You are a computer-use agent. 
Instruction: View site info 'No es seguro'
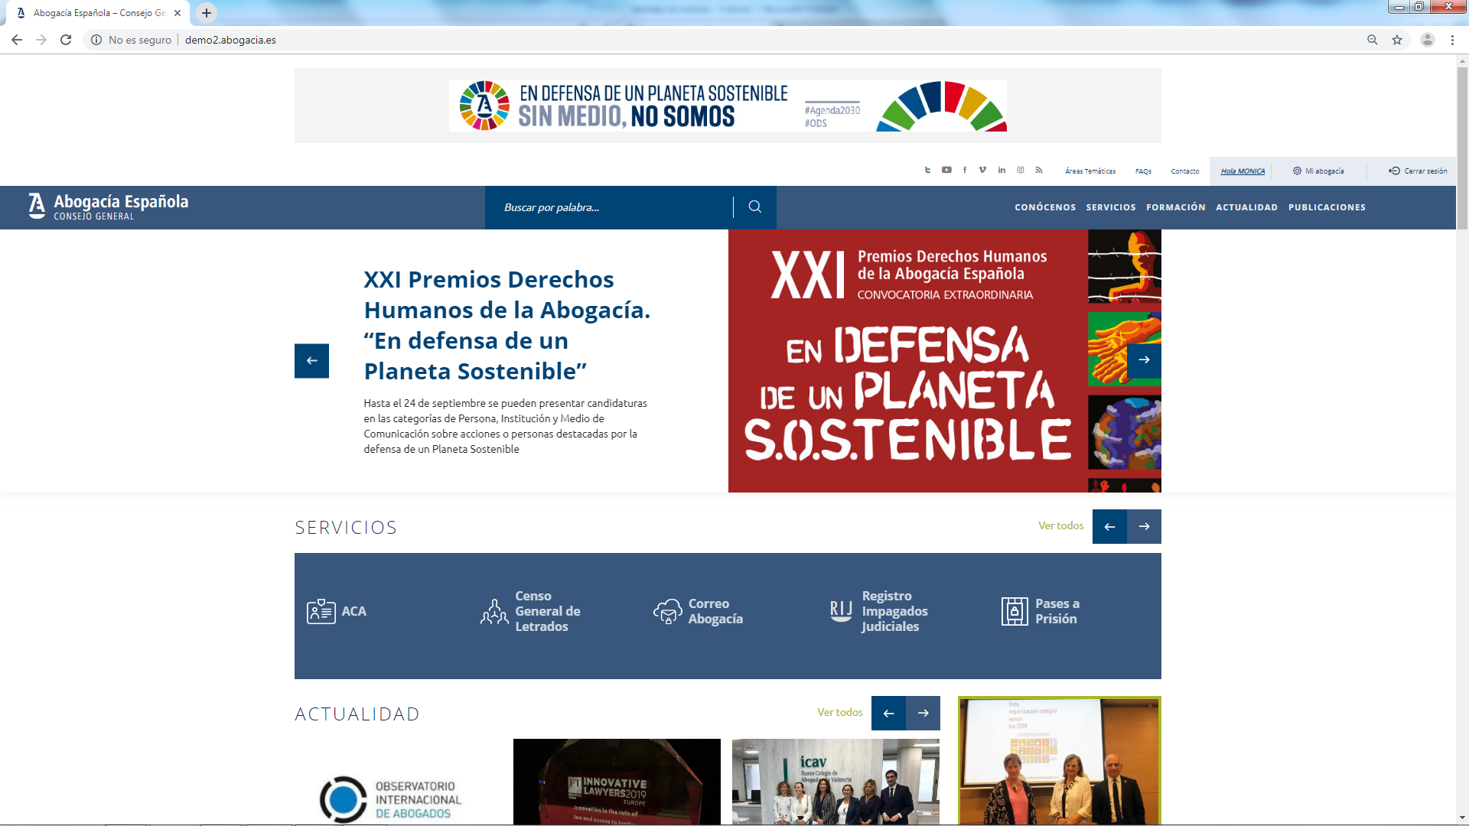tap(131, 40)
